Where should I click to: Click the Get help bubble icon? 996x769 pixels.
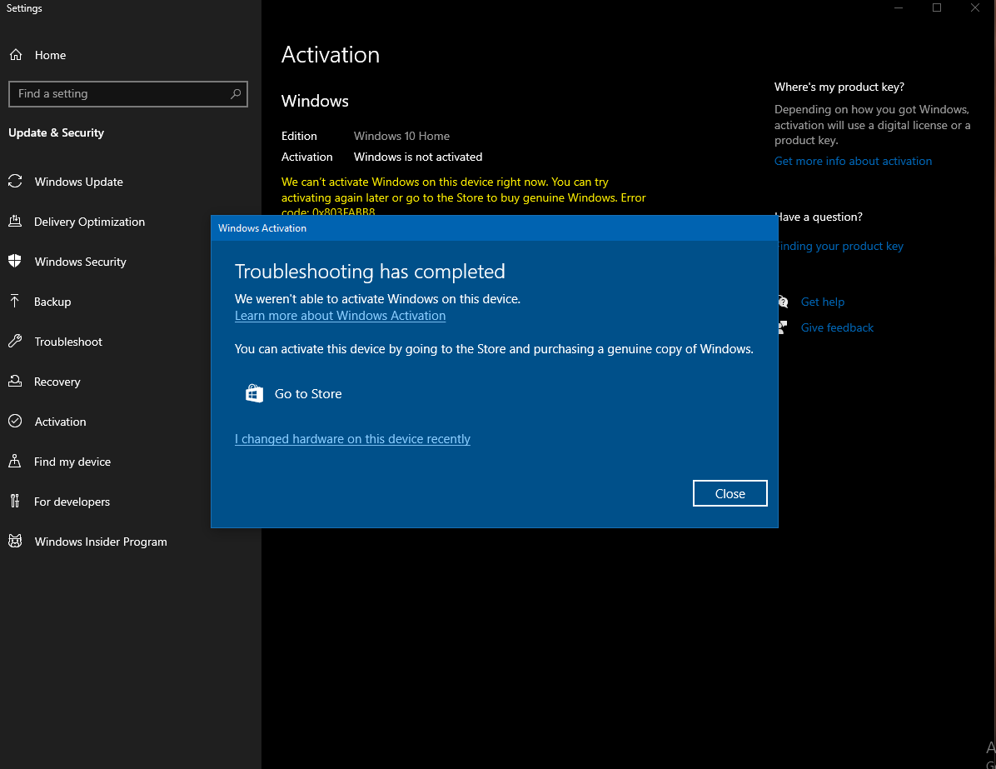[x=784, y=302]
